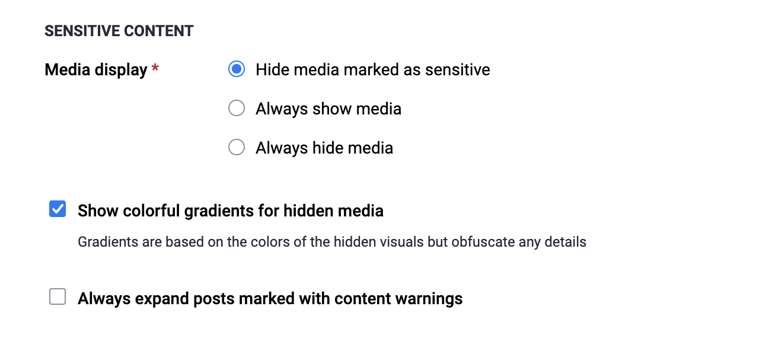
Task: Click the word 'SENSITIVE' in the section heading
Action: coord(78,31)
